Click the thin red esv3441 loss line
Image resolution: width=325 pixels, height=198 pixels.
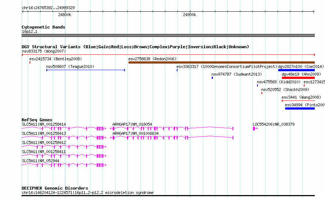(x=298, y=101)
